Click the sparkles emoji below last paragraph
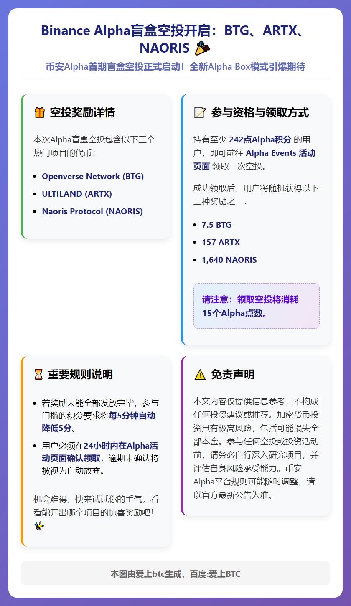Viewport: 351px width, 606px height. click(x=39, y=527)
